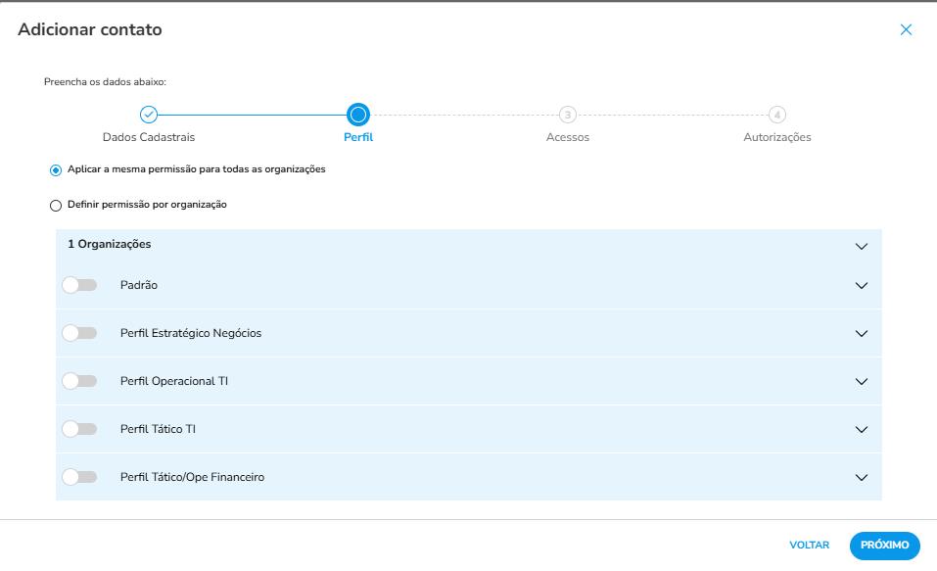
Task: Enable the Padrão profile toggle
Action: tap(79, 285)
